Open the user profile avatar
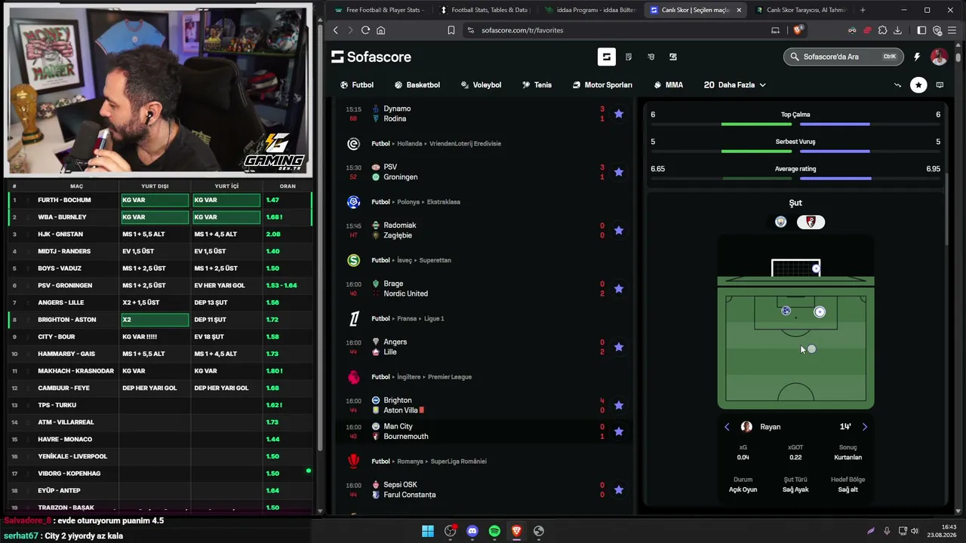The image size is (966, 543). point(939,57)
